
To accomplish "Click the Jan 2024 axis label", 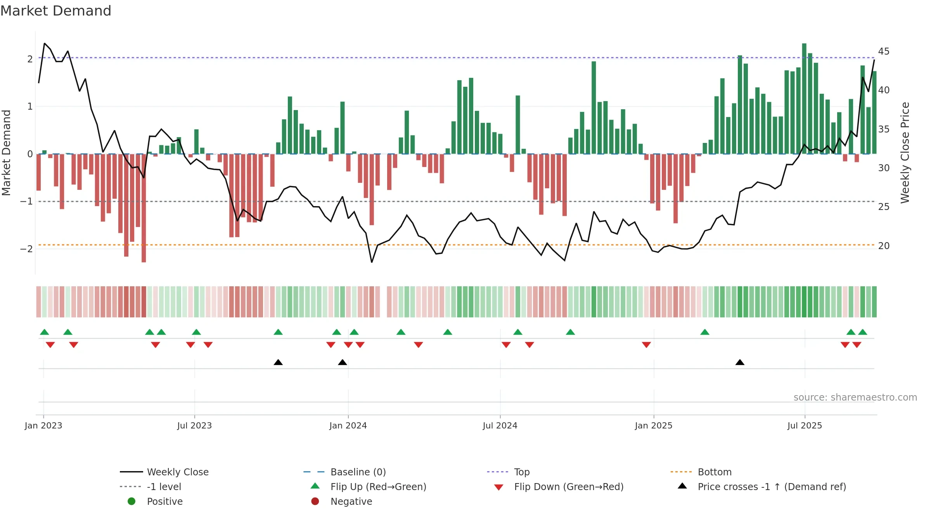I will tap(348, 425).
